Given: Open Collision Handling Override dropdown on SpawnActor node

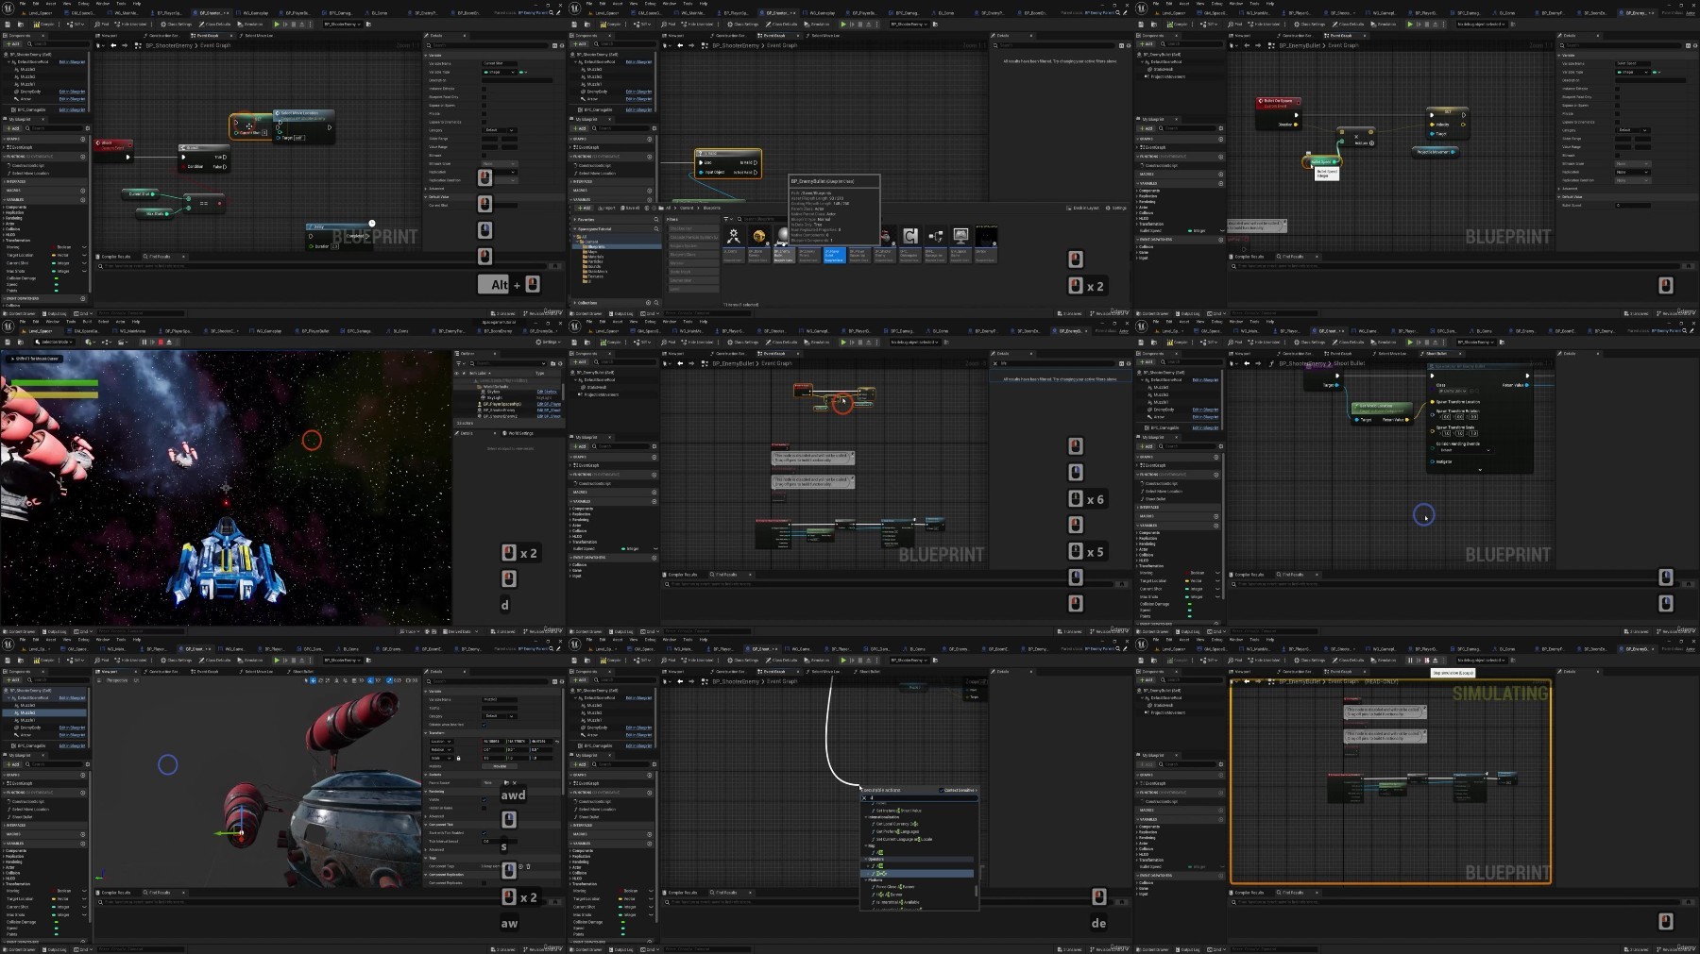Looking at the screenshot, I should [x=1467, y=450].
